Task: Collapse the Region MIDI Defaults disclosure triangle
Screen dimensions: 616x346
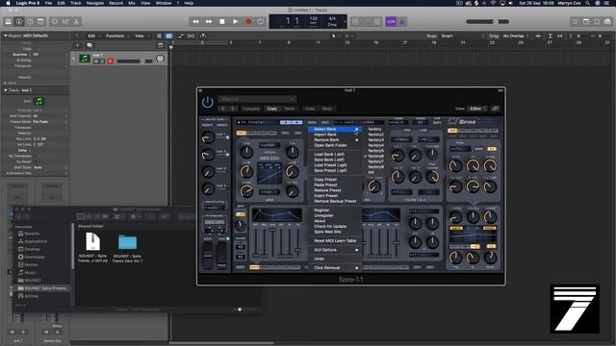Action: (6, 36)
